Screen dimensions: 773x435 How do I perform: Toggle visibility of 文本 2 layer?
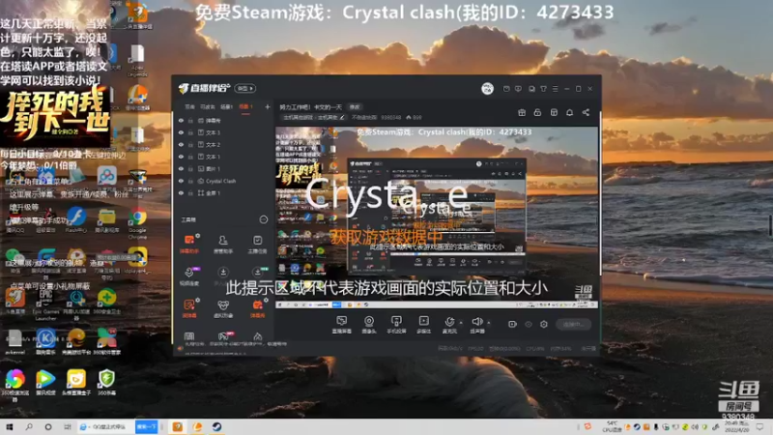pos(181,144)
